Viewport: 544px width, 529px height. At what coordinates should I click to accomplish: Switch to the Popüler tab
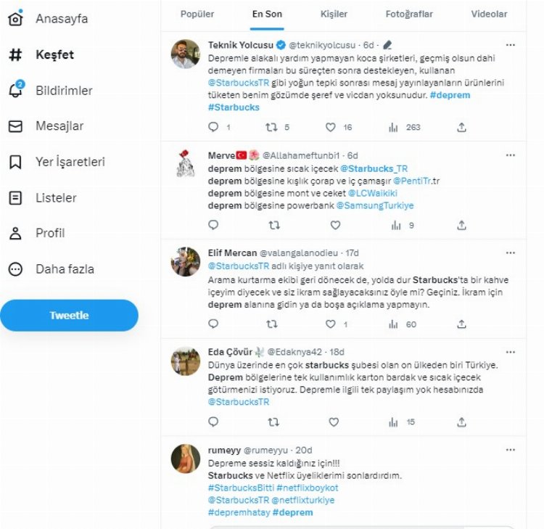click(197, 14)
